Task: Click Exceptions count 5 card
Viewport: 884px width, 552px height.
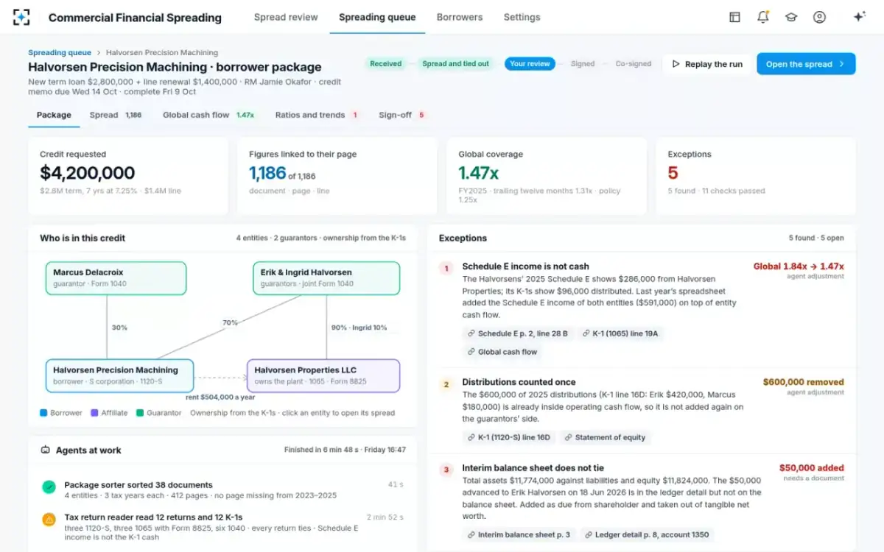Action: (756, 175)
